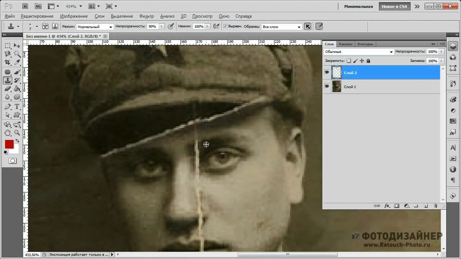Launch Adobe Bridge
The width and height of the screenshot is (461, 259).
point(25,6)
